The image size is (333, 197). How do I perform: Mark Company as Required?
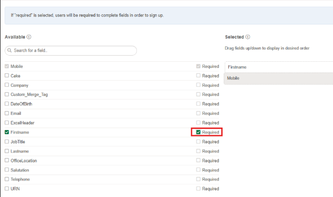[198, 85]
